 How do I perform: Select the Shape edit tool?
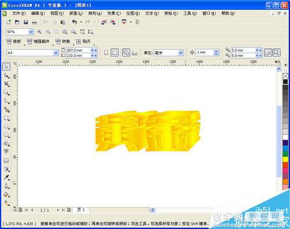[6, 75]
